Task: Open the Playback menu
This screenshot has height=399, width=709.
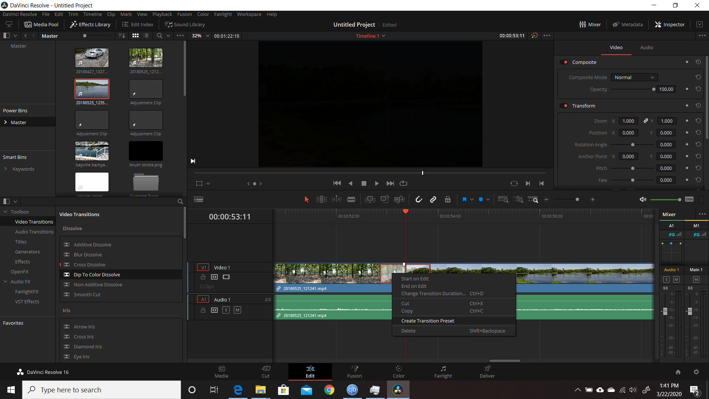Action: click(162, 14)
